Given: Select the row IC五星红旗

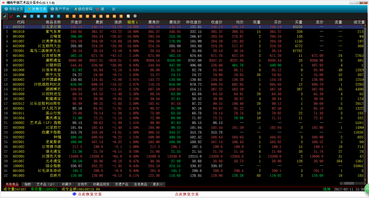Looking at the screenshot, I should (184, 27).
